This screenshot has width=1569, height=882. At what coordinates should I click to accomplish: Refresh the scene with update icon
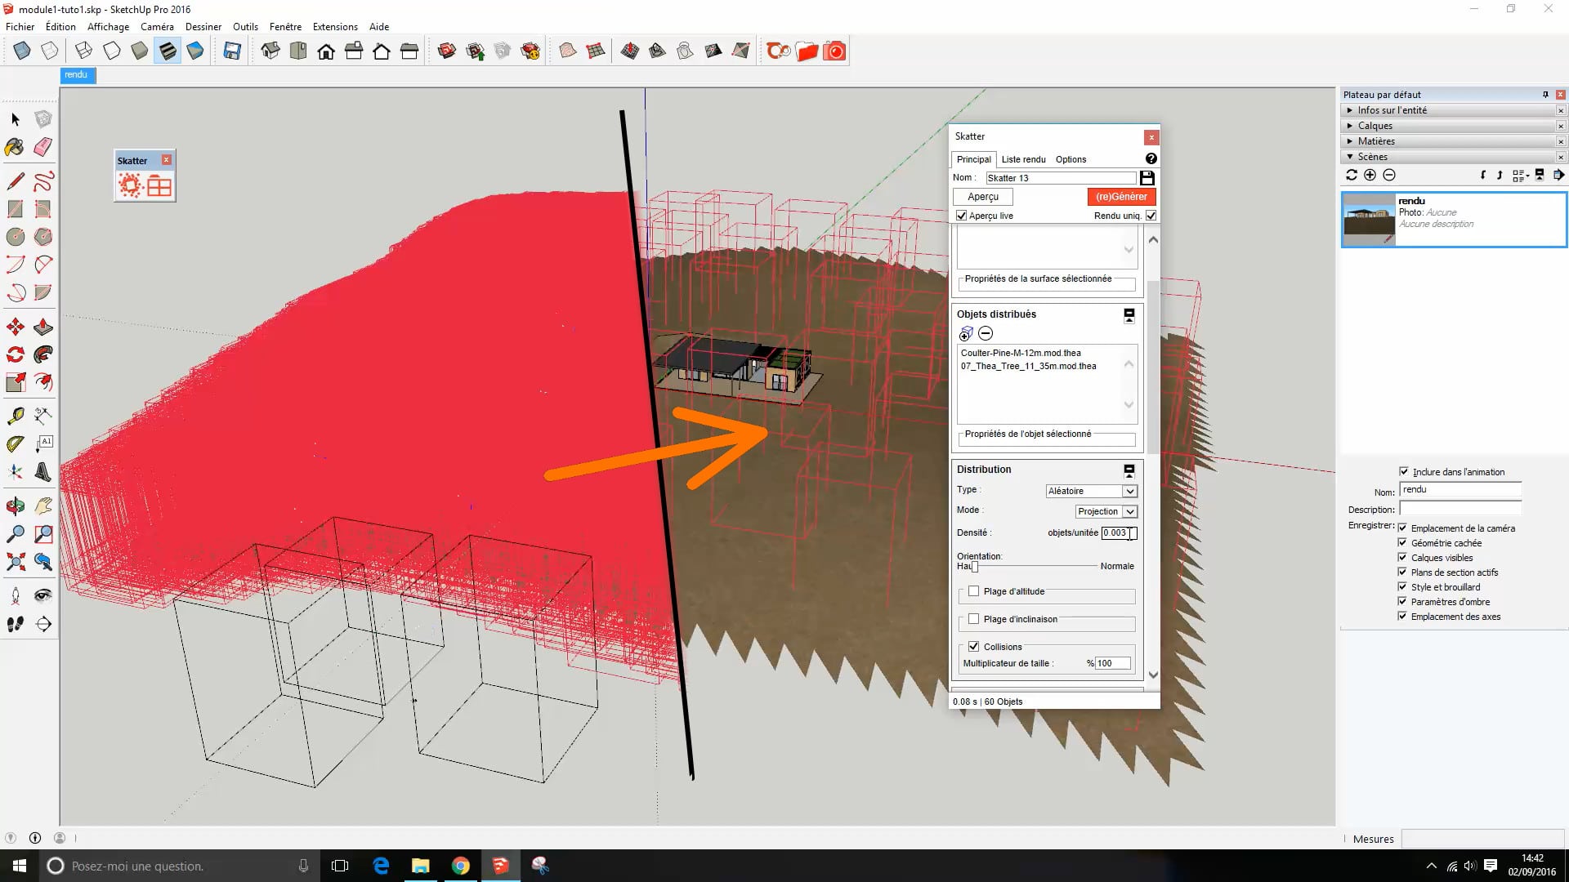click(x=1351, y=175)
